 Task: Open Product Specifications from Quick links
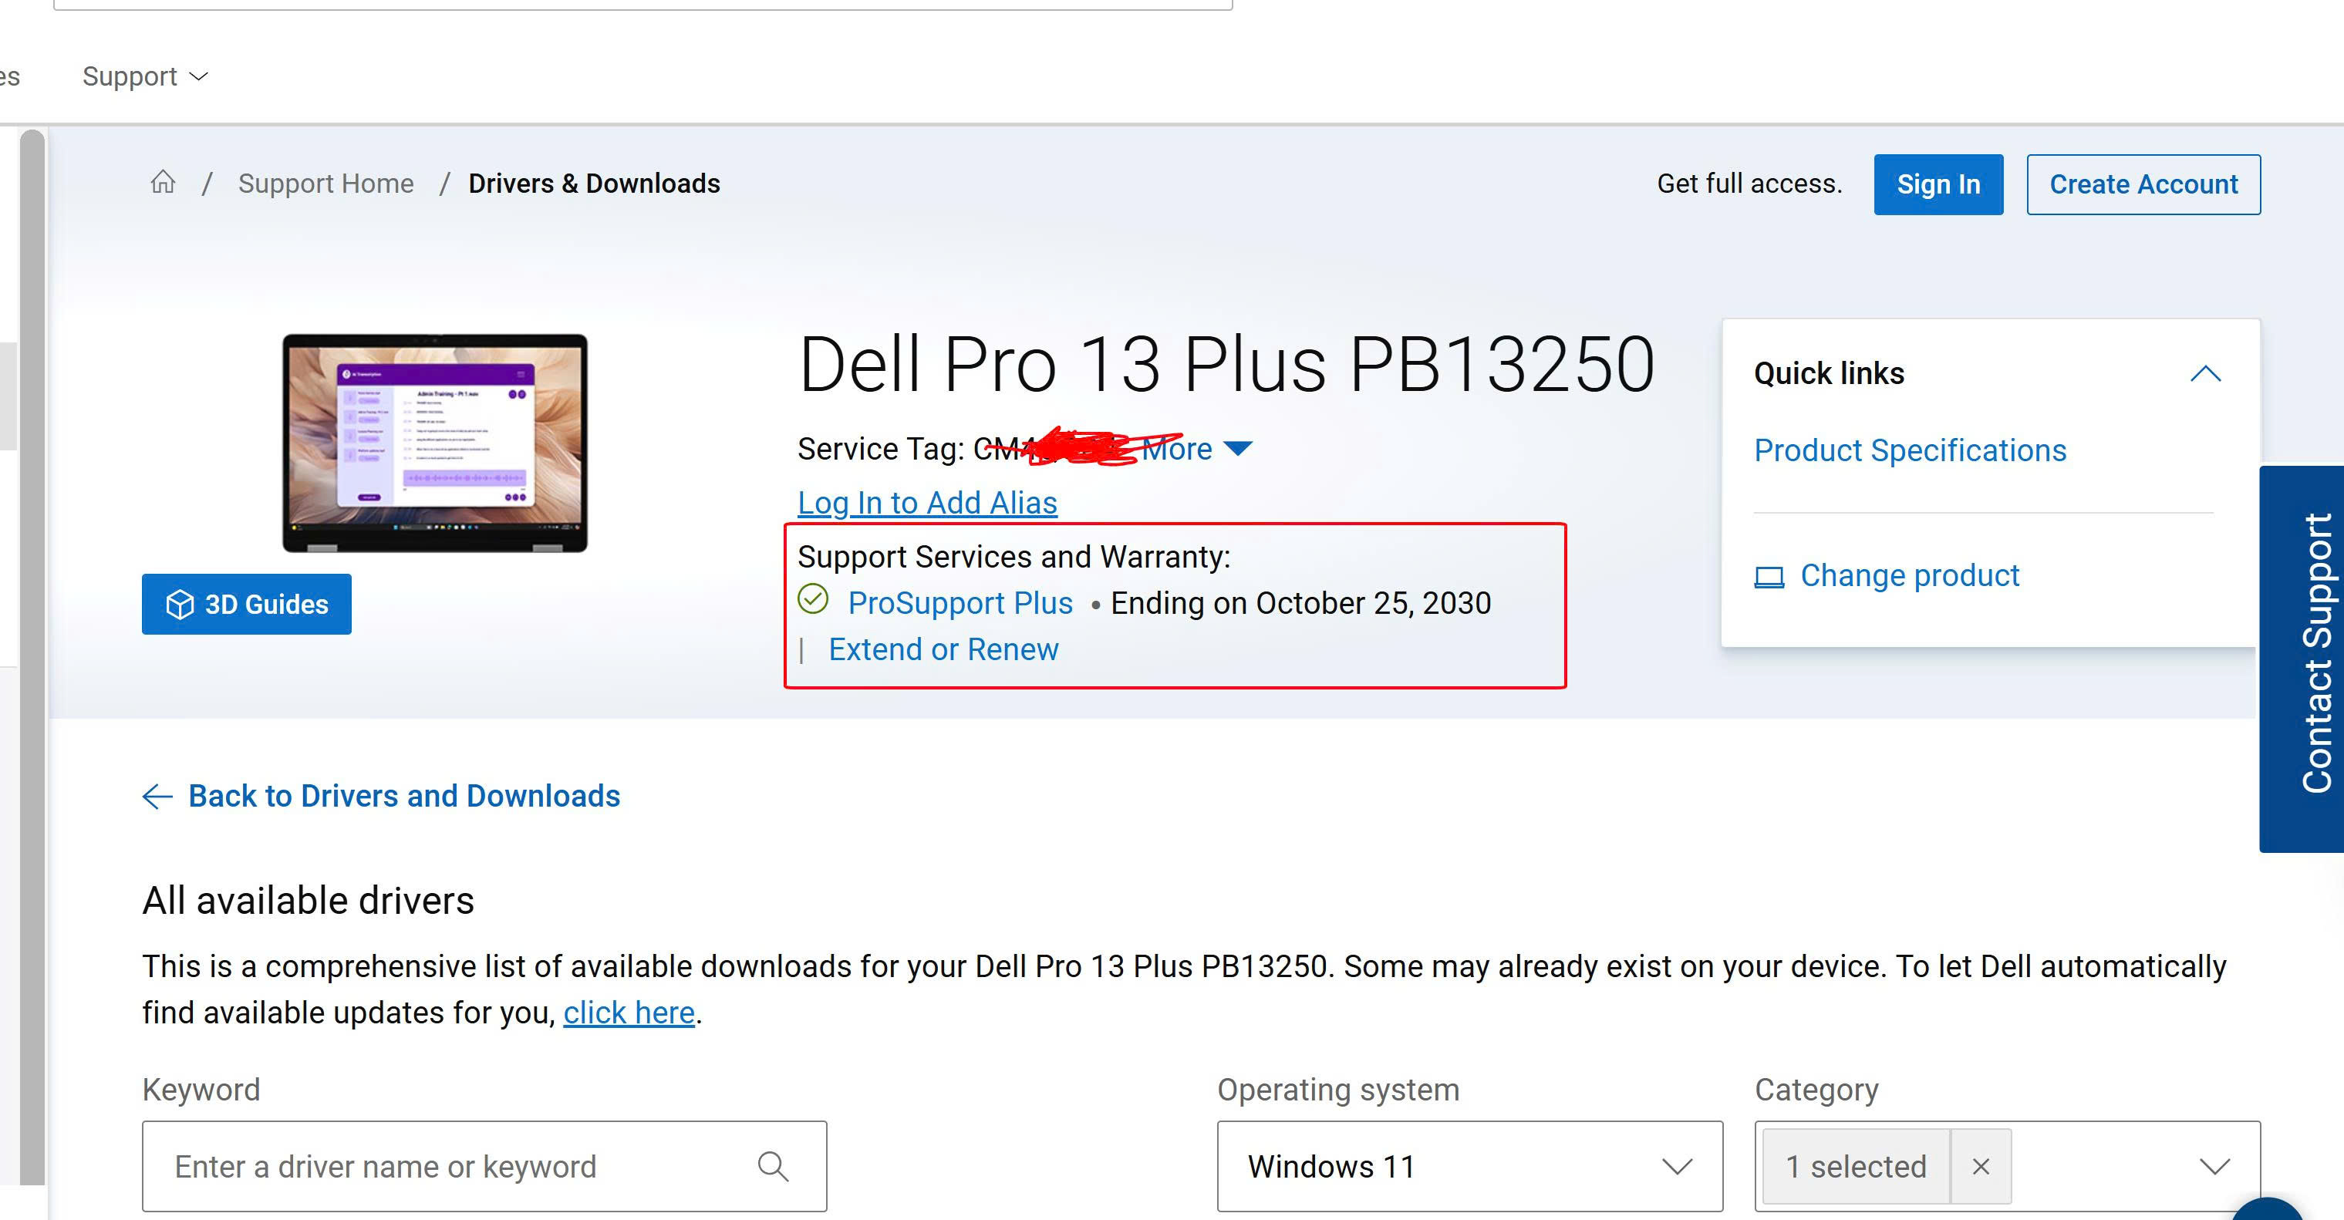[1910, 450]
